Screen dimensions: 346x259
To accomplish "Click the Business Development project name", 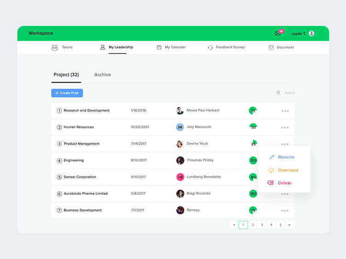I will pyautogui.click(x=83, y=210).
